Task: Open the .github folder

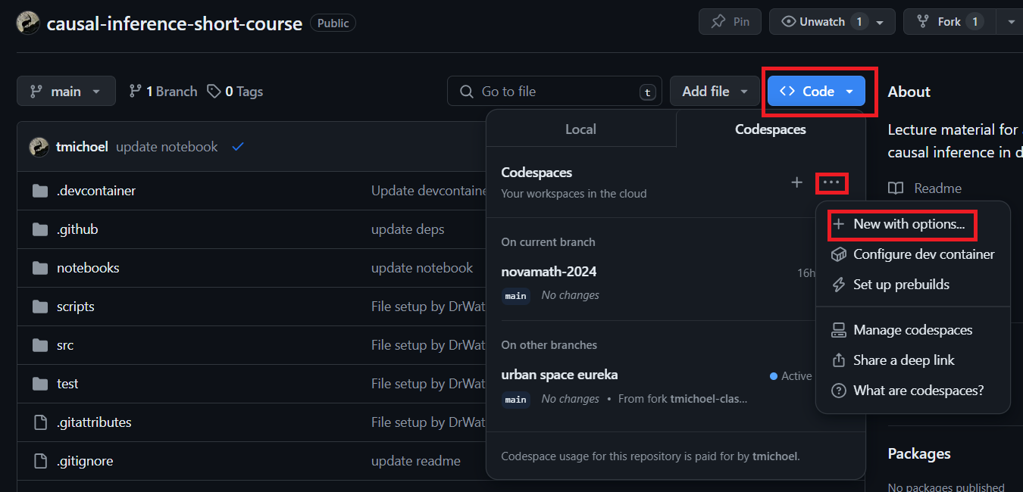Action: [x=77, y=229]
